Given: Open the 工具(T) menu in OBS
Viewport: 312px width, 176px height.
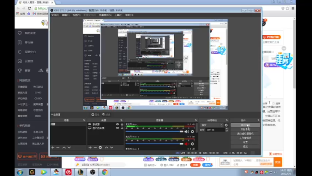Looking at the screenshot, I should click(x=118, y=15).
